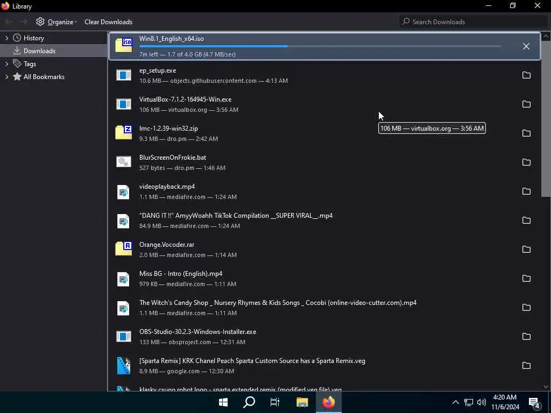
Task: Click Firefox icon on the taskbar
Action: click(329, 402)
